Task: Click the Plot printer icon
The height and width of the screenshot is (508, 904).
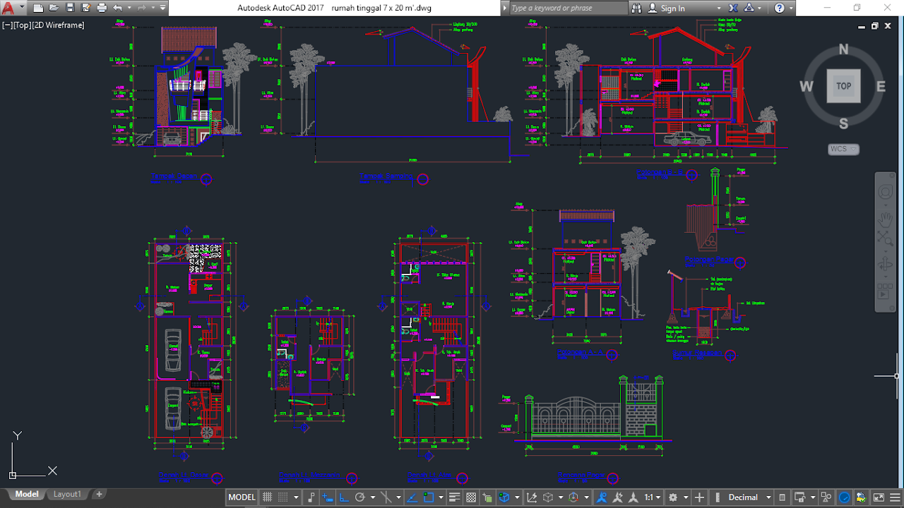Action: [102, 8]
